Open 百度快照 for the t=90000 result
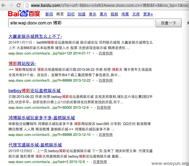The width and height of the screenshot is (189, 166). point(104,107)
